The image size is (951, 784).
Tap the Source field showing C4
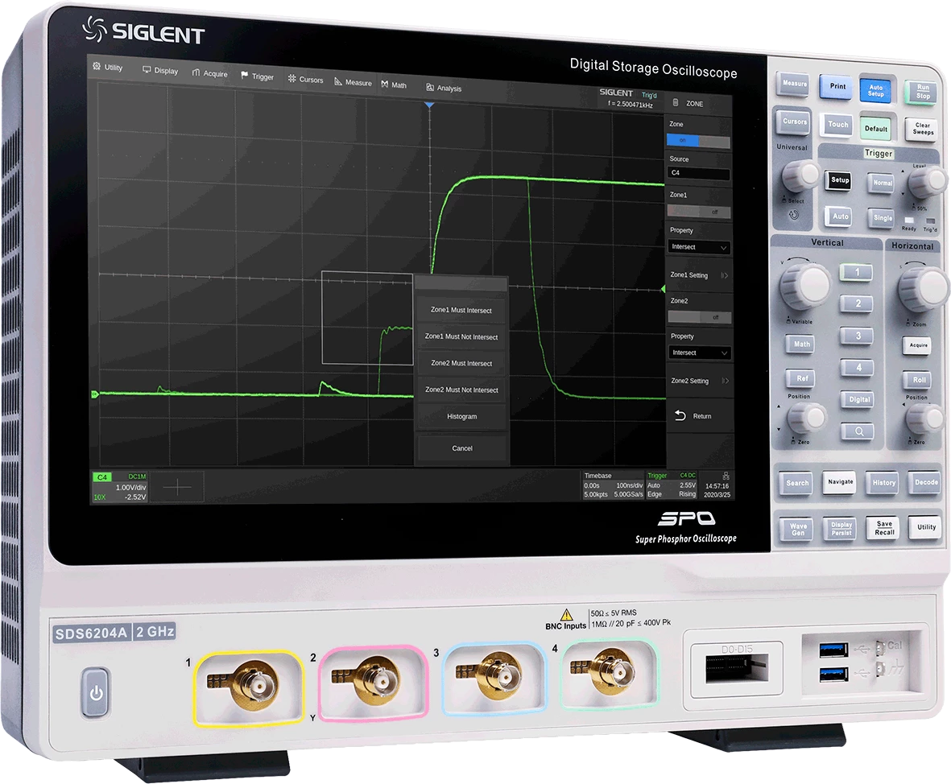pos(699,173)
